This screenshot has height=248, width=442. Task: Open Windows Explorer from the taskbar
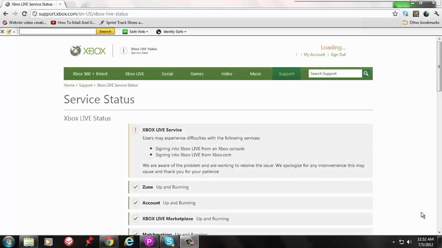[x=28, y=242]
